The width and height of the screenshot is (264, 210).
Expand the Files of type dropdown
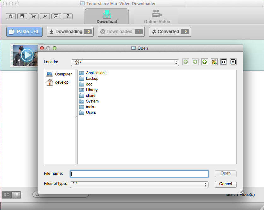point(139,185)
